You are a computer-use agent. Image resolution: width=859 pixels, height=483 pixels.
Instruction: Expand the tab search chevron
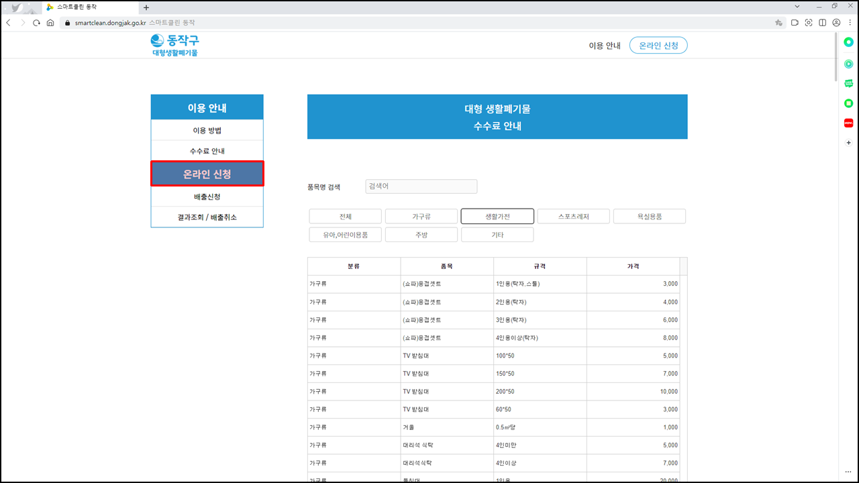click(797, 6)
